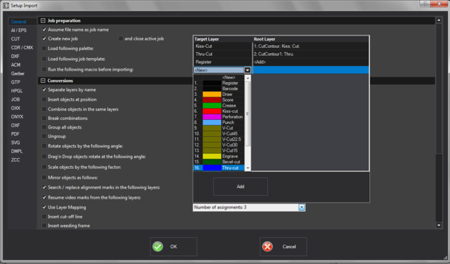This screenshot has width=450, height=264.
Task: Click the Add button
Action: (x=241, y=187)
